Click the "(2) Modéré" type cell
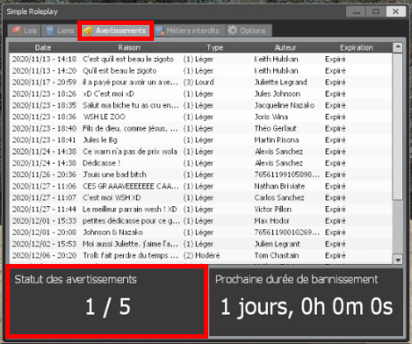The height and width of the screenshot is (344, 412). (x=201, y=255)
